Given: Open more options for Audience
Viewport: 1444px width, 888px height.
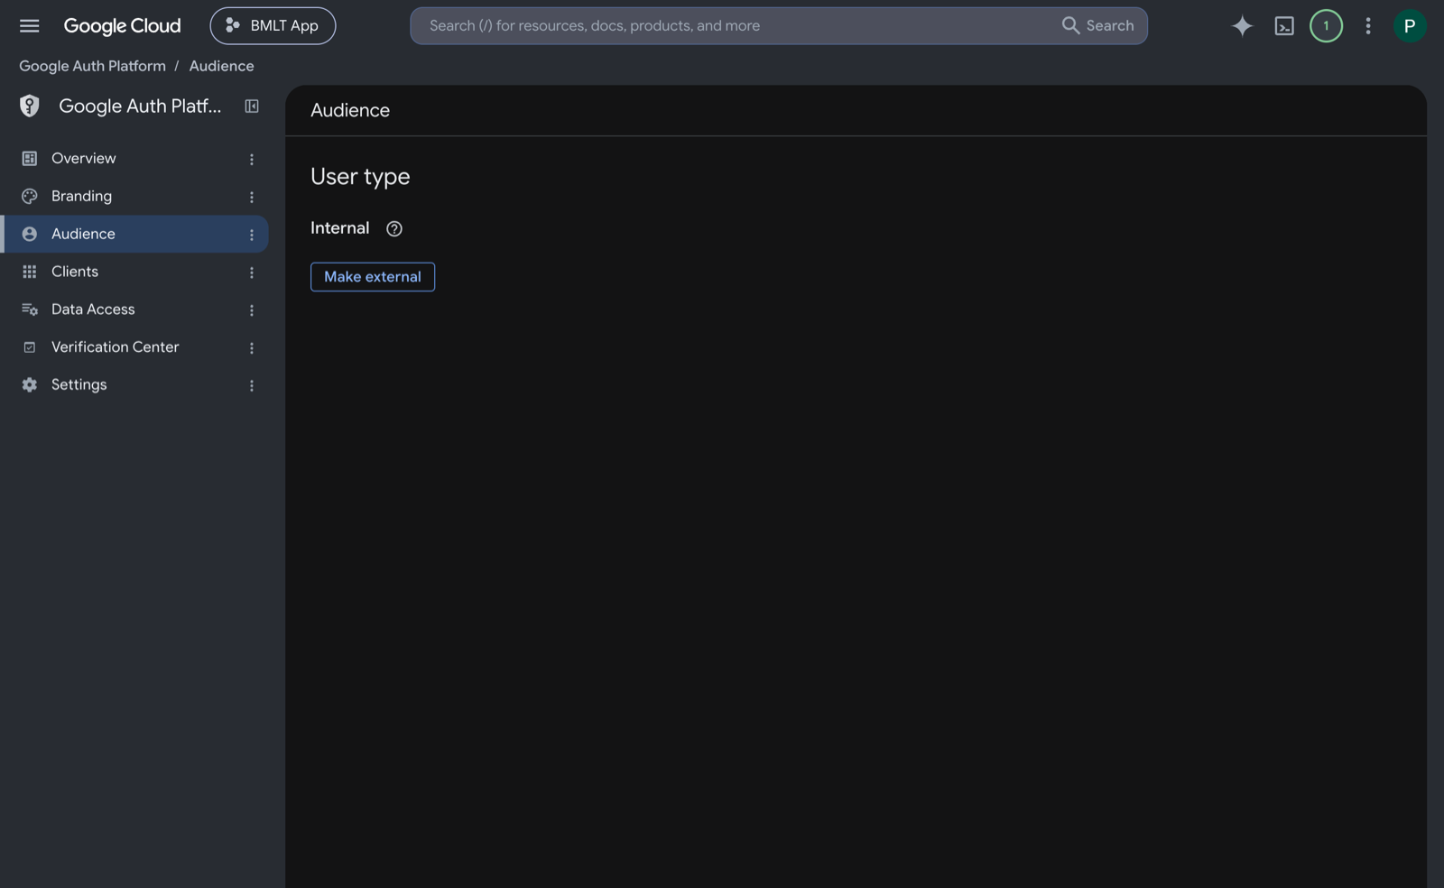Looking at the screenshot, I should click(252, 236).
